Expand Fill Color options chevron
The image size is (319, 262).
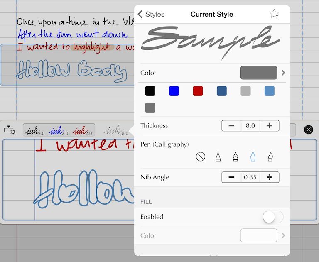pos(283,235)
